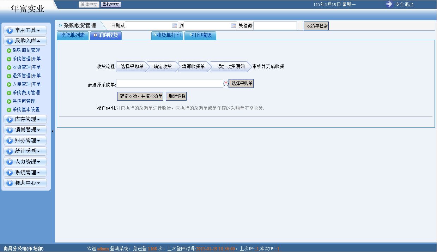Click the 年富实业 logo title
The height and width of the screenshot is (252, 437).
pos(28,9)
